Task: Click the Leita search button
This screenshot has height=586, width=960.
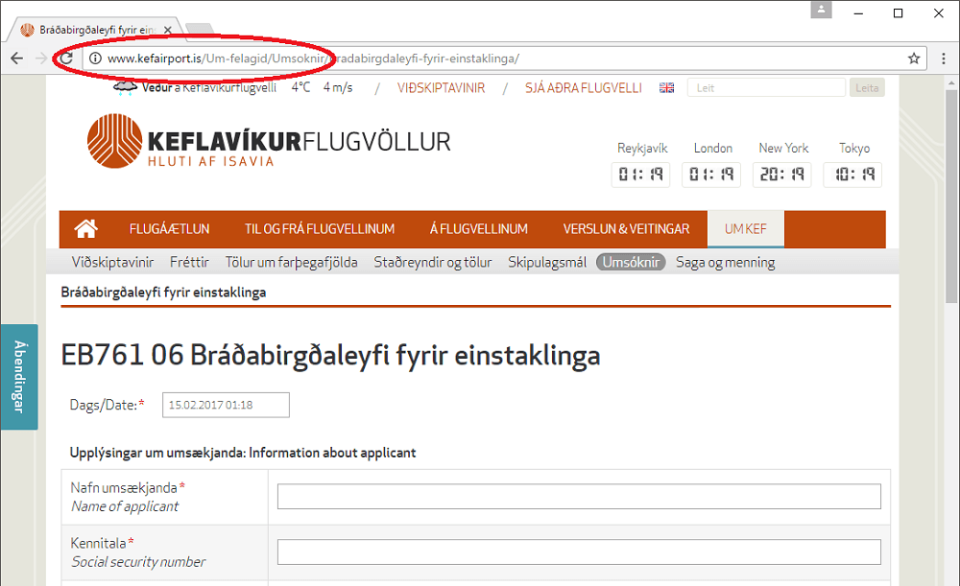Action: tap(866, 87)
